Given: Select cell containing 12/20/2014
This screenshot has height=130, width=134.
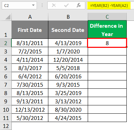Looking at the screenshot, I should coord(68,60).
